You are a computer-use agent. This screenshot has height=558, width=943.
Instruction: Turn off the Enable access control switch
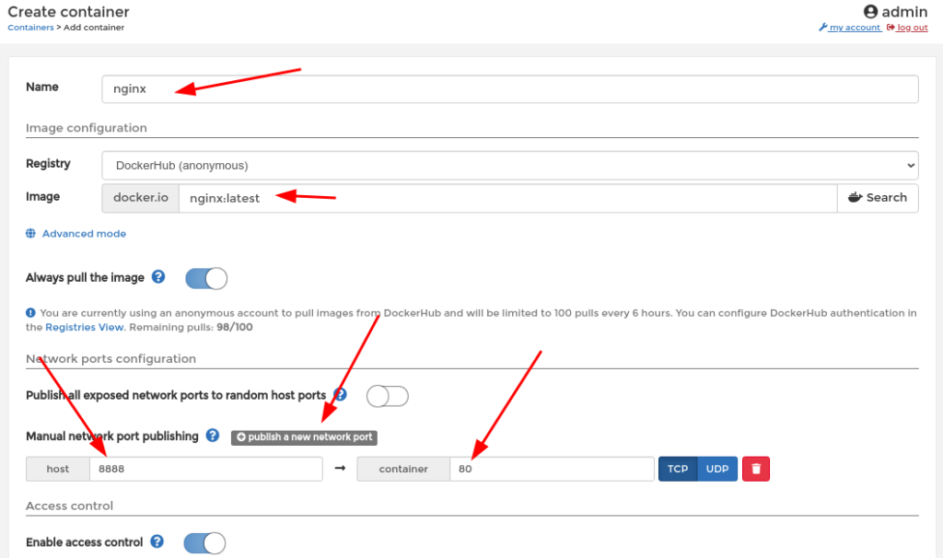(x=204, y=543)
